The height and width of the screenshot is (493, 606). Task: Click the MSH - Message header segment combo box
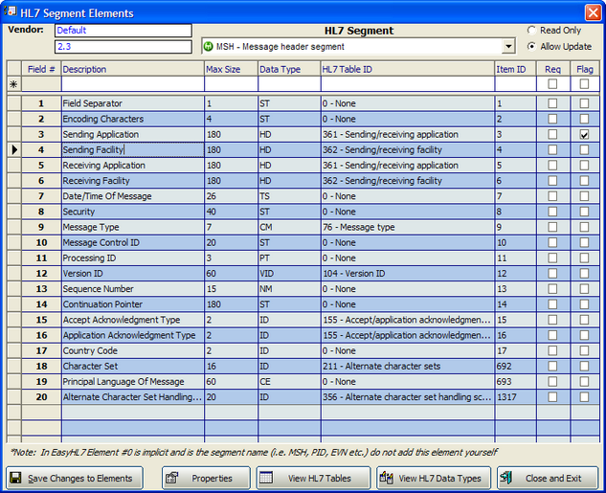(359, 47)
